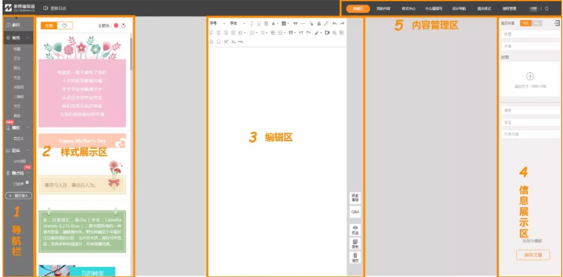Toggle italic formatting in editor toolbar

(252, 23)
